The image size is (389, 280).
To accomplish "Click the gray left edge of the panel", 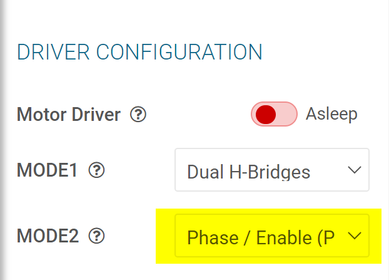I will 3,138.
